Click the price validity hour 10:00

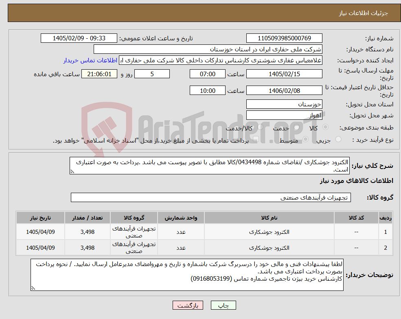(207, 90)
